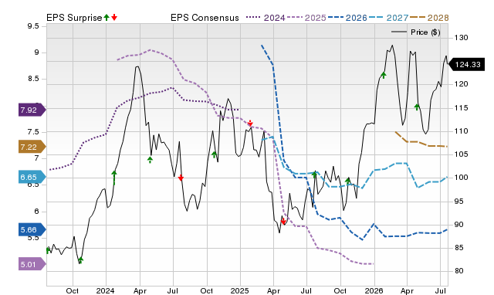Image resolution: width=494 pixels, height=295 pixels.
Task: Click the 6 label on the EPS axis
Action: [36, 211]
